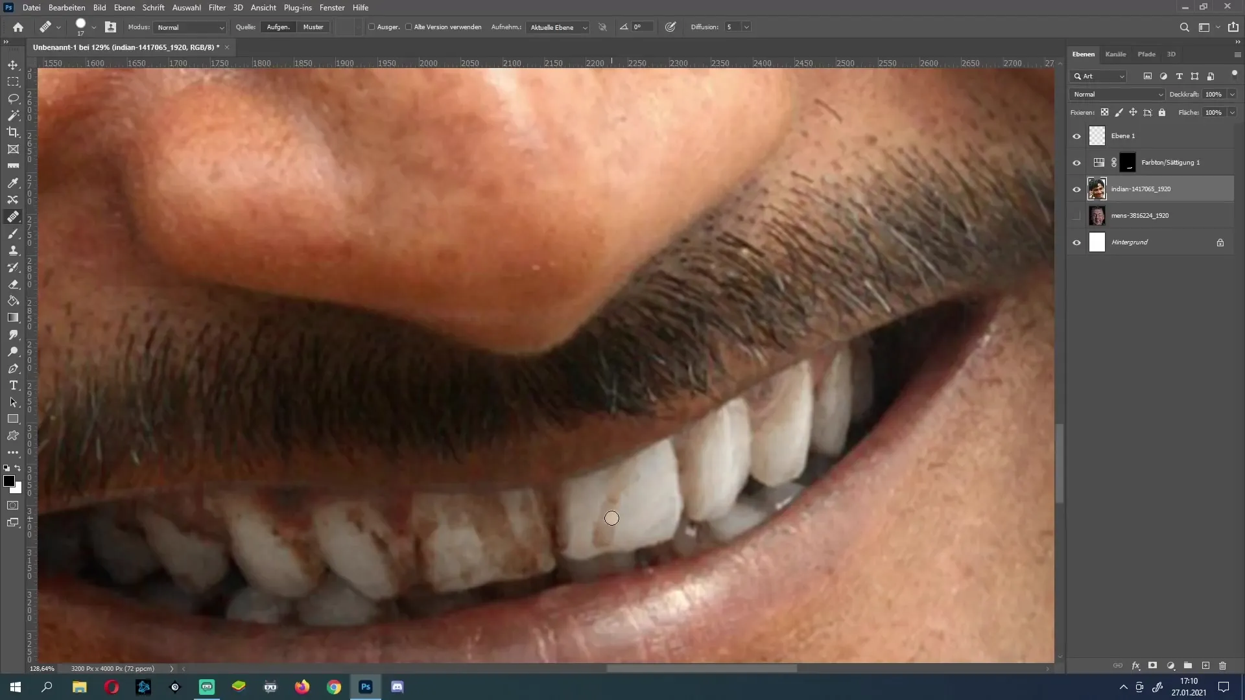Open the Filter menu
1245x700 pixels.
point(217,7)
